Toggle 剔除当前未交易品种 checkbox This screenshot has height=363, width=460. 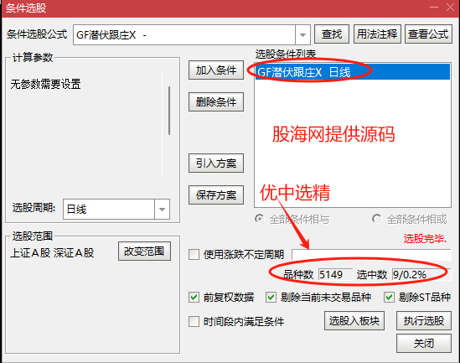pos(271,298)
